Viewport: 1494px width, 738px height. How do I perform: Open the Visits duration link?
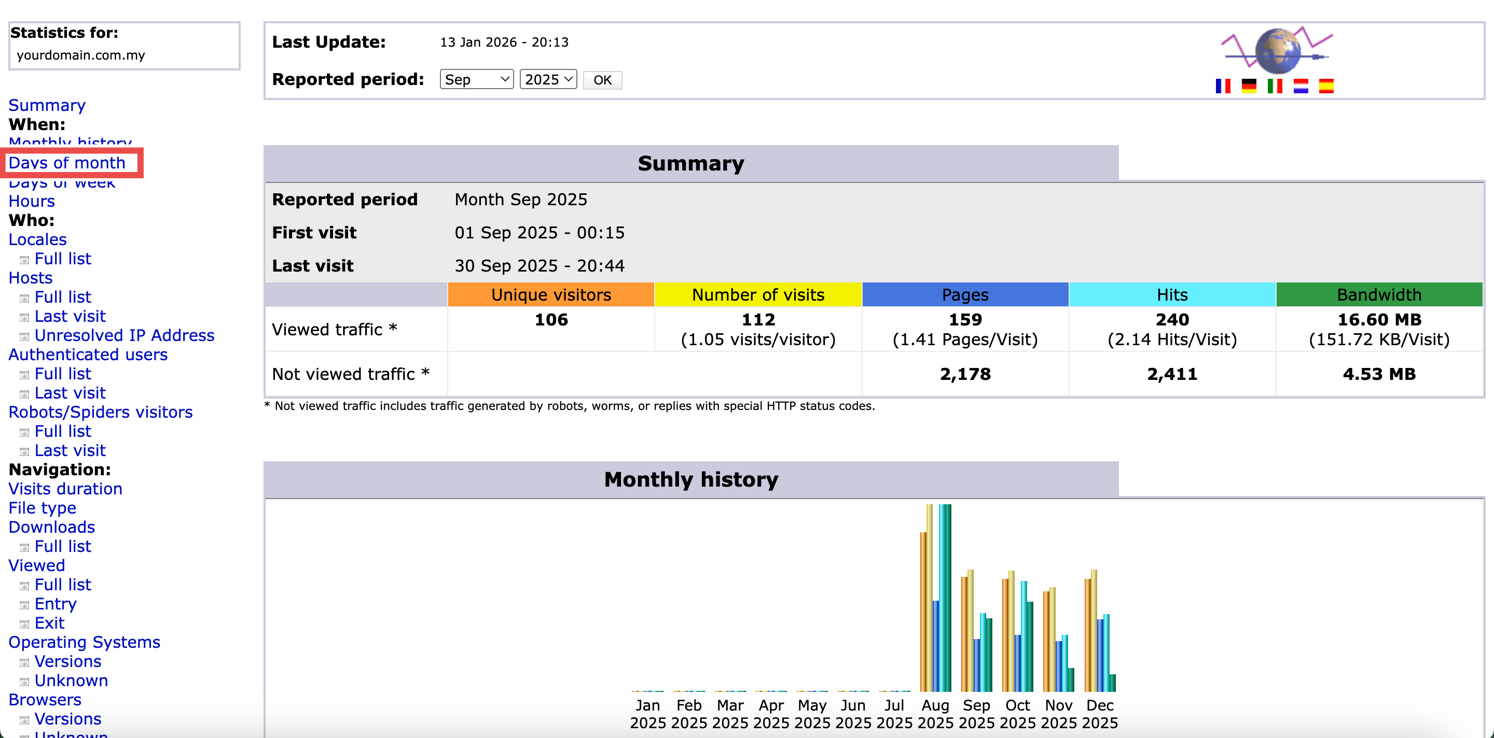(65, 489)
